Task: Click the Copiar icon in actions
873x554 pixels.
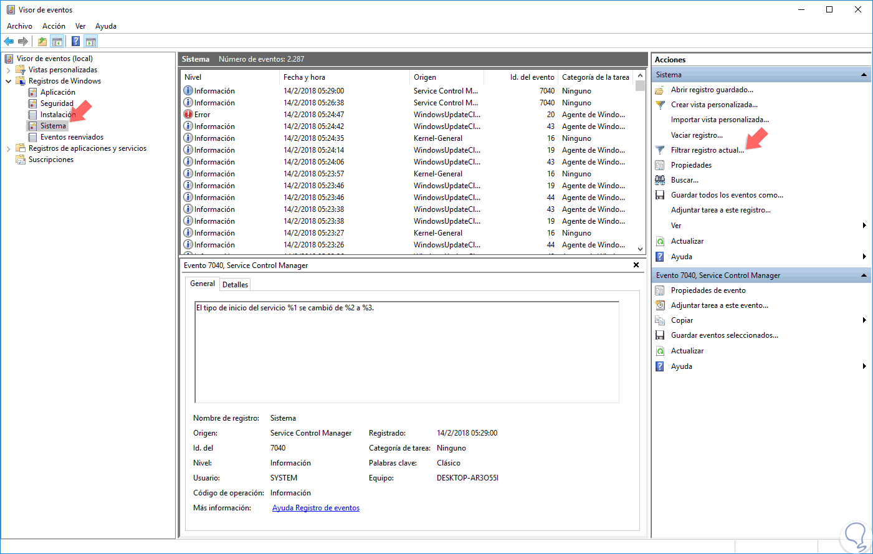Action: (x=660, y=320)
